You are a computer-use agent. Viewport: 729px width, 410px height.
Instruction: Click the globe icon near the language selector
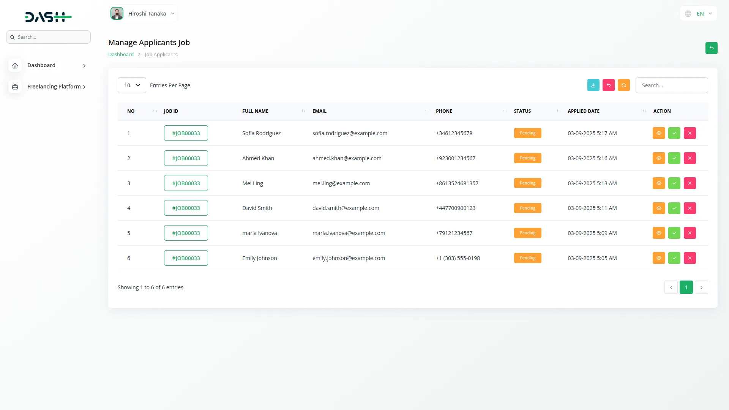tap(688, 13)
